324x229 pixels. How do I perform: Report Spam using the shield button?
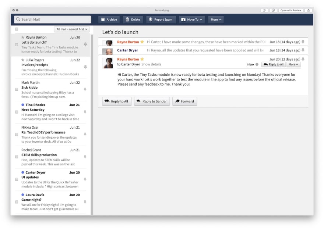pos(161,19)
